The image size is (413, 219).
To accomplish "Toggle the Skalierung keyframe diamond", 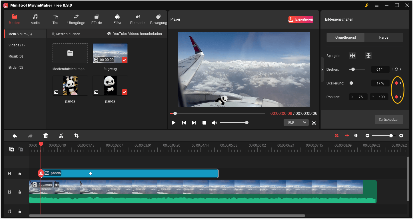I will pyautogui.click(x=396, y=83).
